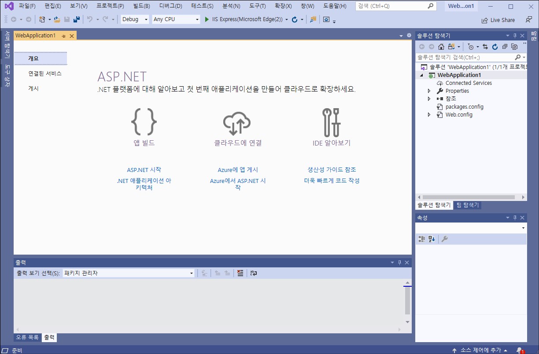Expand the Web.config node
The height and width of the screenshot is (354, 539).
429,115
